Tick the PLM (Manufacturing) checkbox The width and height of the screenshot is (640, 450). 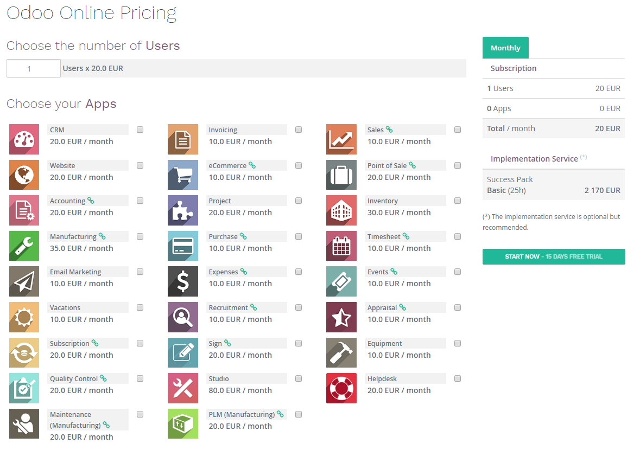(x=299, y=415)
